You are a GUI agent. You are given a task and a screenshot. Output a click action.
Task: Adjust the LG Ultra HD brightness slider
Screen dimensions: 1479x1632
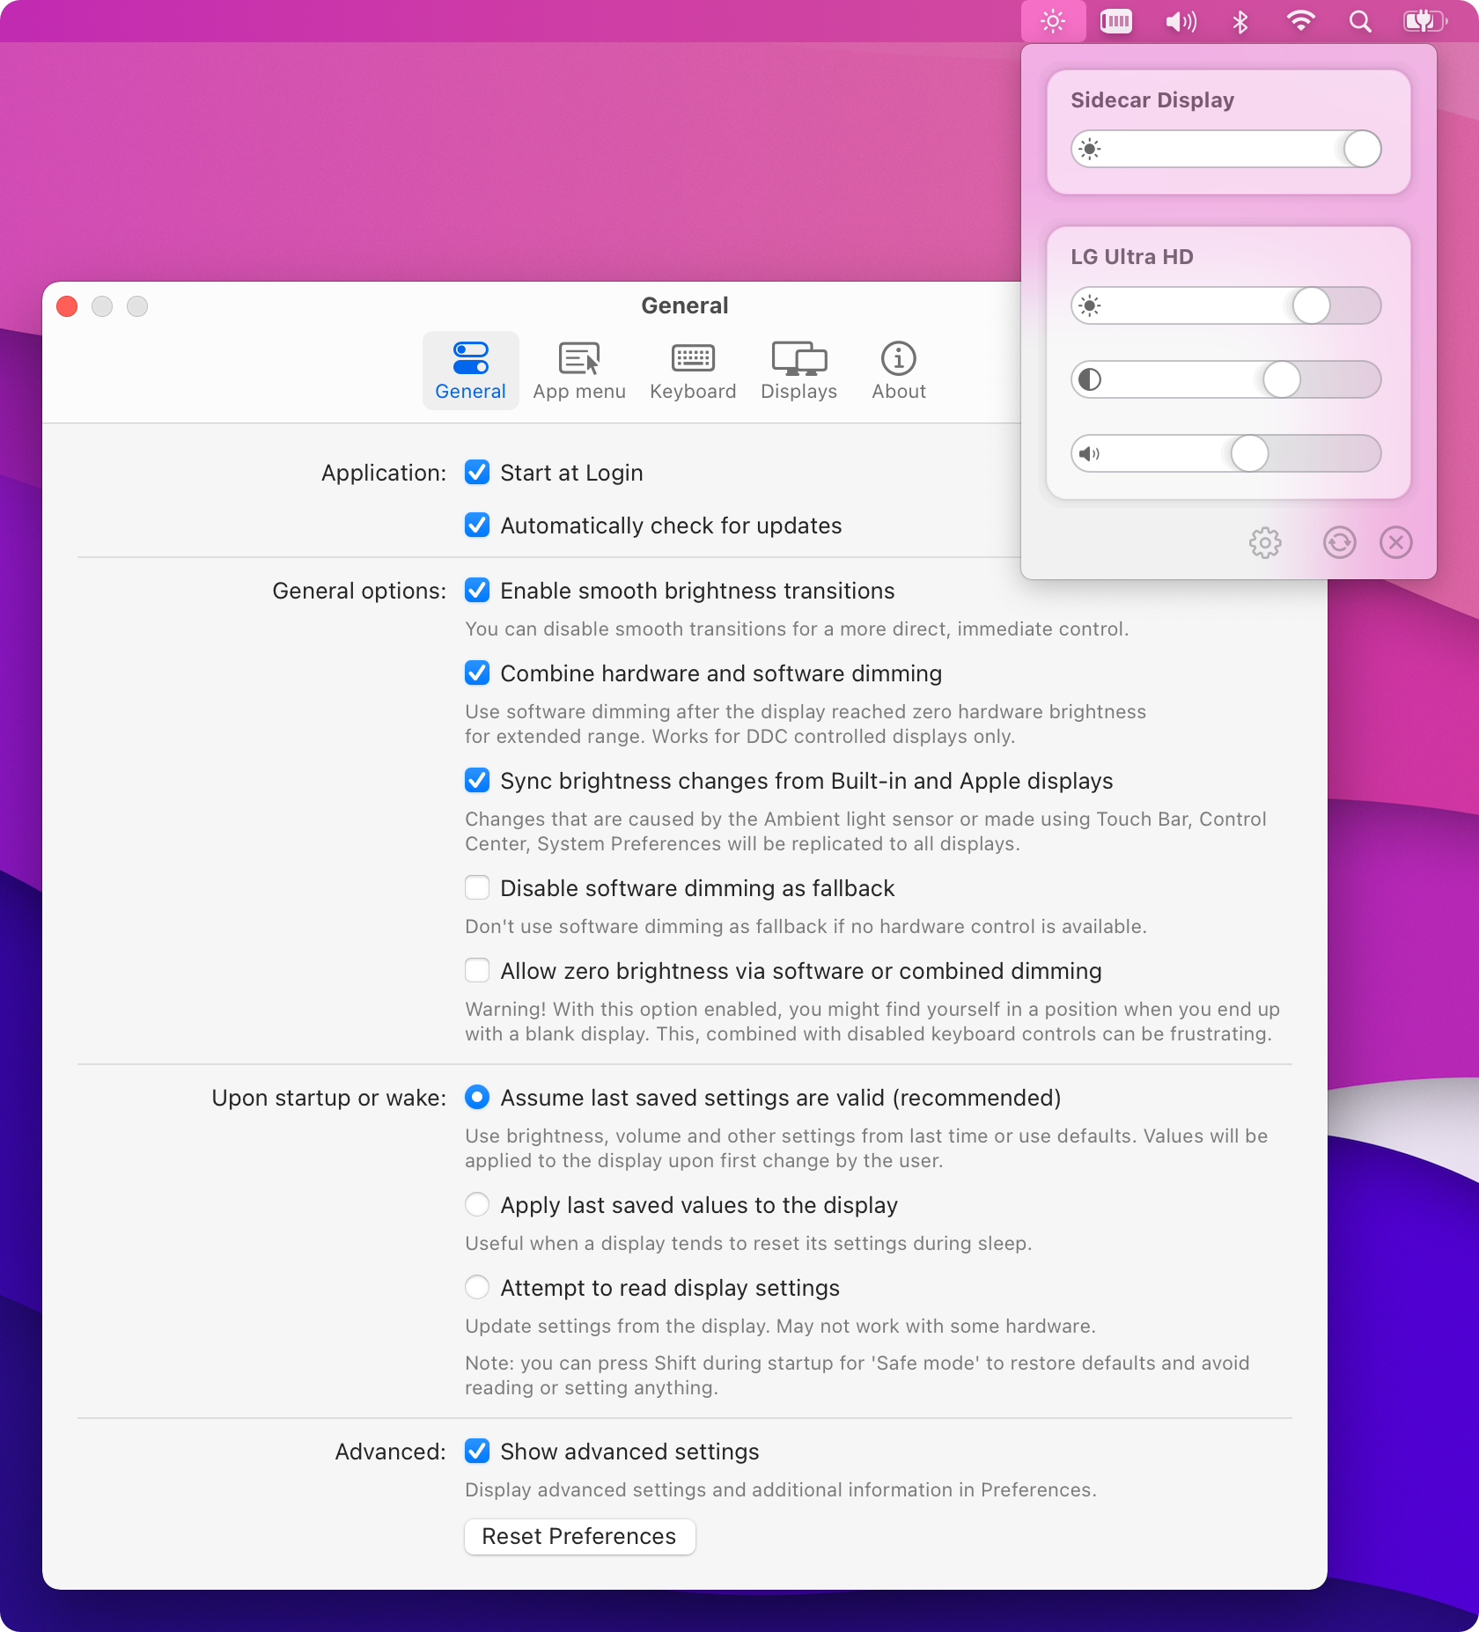[x=1311, y=305]
